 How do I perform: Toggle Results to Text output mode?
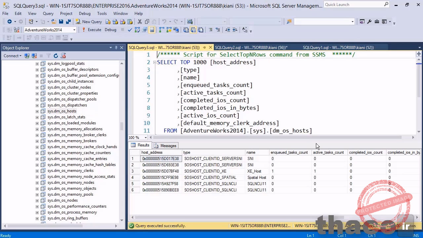[x=186, y=30]
